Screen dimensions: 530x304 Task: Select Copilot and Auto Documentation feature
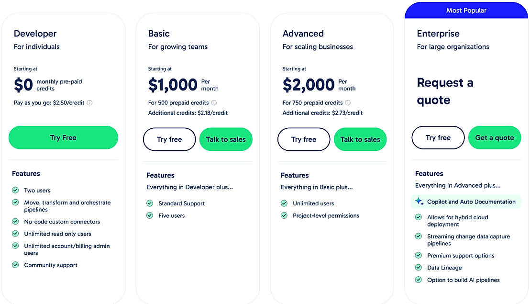[x=471, y=202]
